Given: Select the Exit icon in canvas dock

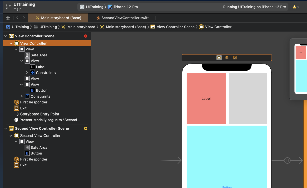Looking at the screenshot, I should click(x=235, y=58).
